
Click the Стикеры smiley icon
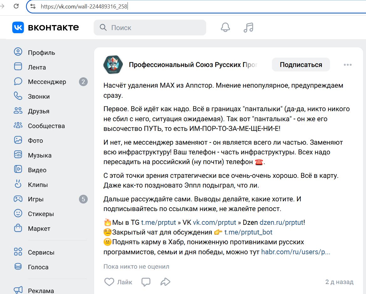[18, 213]
